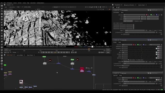Jump to the last frame button

pyautogui.click(x=67, y=52)
